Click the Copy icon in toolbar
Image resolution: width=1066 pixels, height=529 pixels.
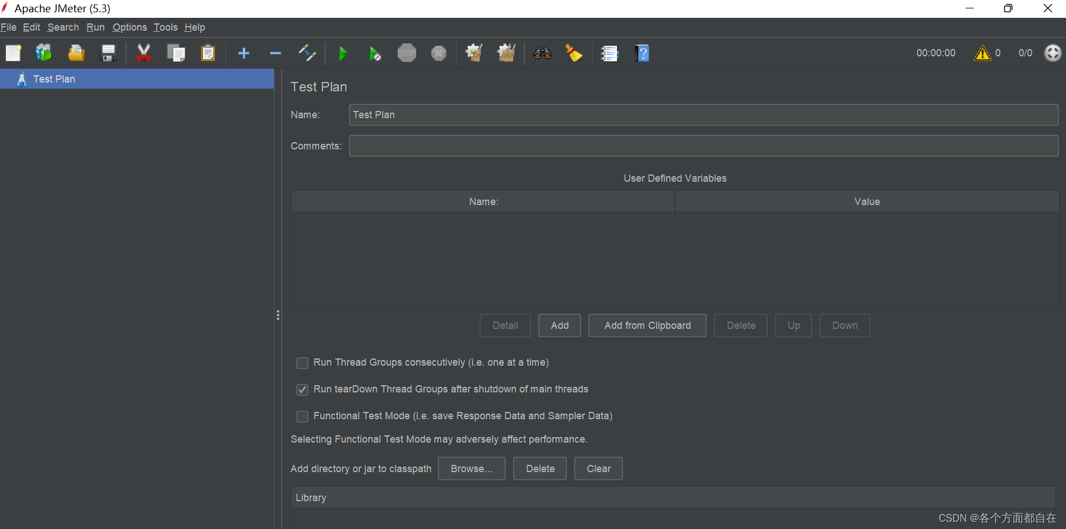coord(176,53)
